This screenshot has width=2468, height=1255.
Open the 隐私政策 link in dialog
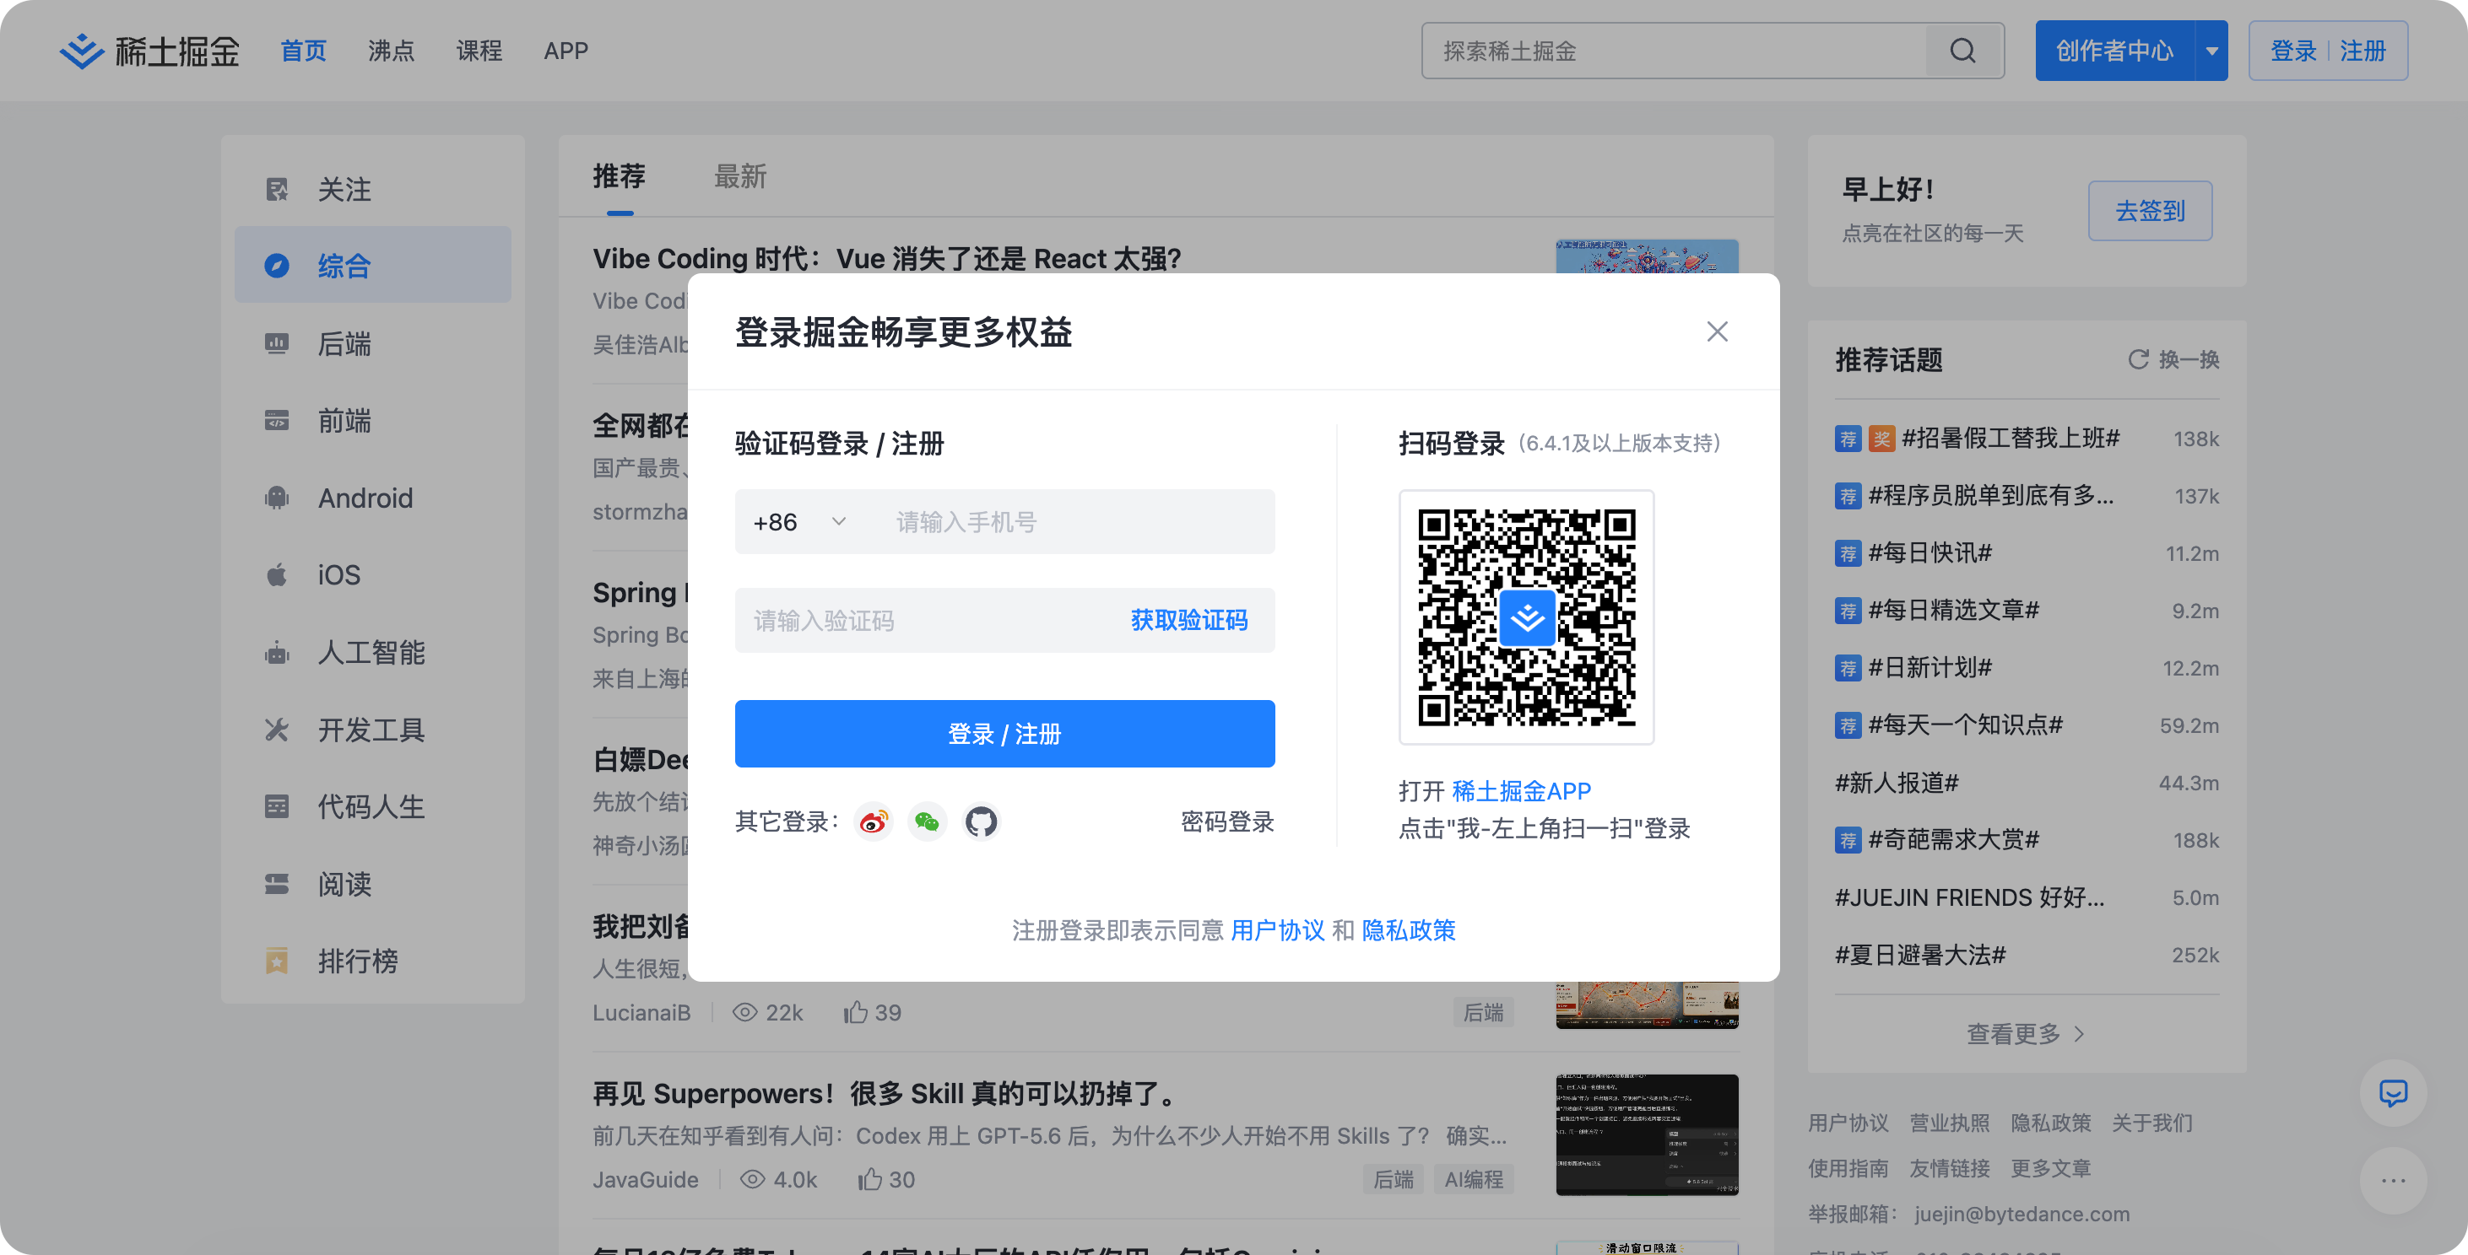click(x=1409, y=929)
